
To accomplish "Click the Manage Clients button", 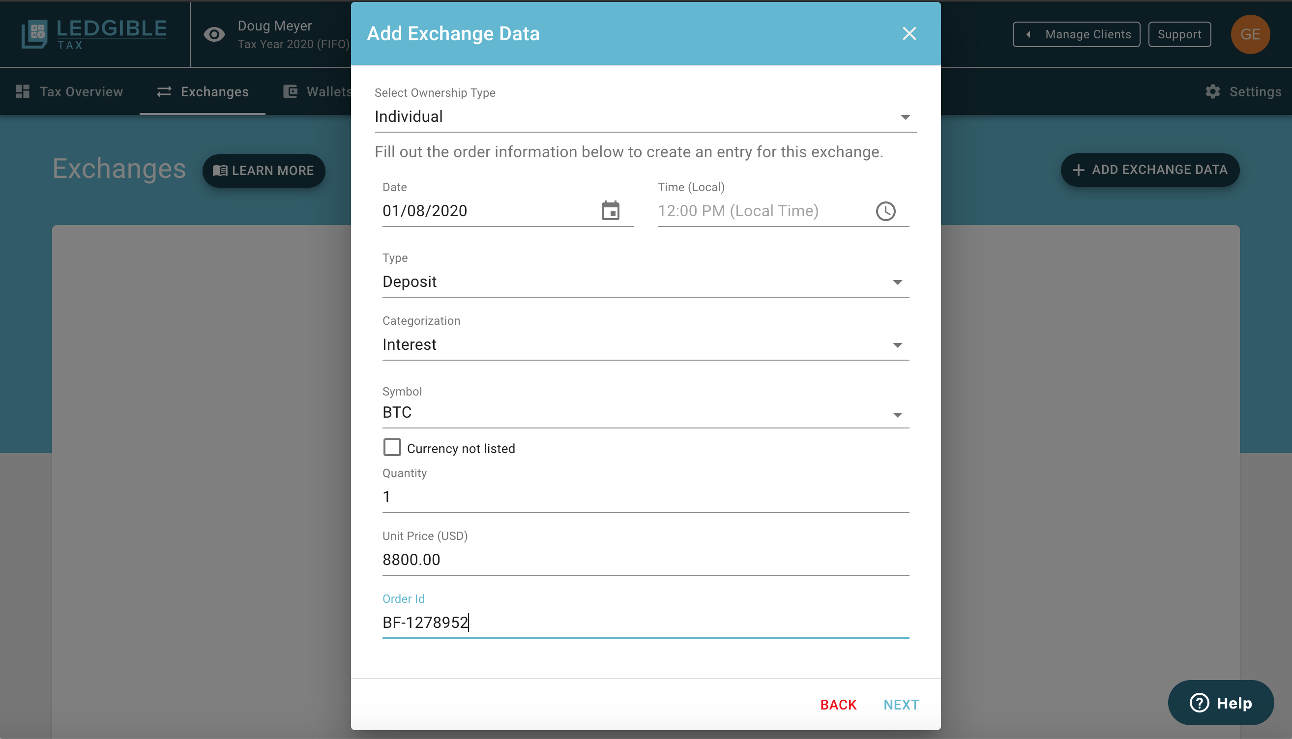I will coord(1076,34).
